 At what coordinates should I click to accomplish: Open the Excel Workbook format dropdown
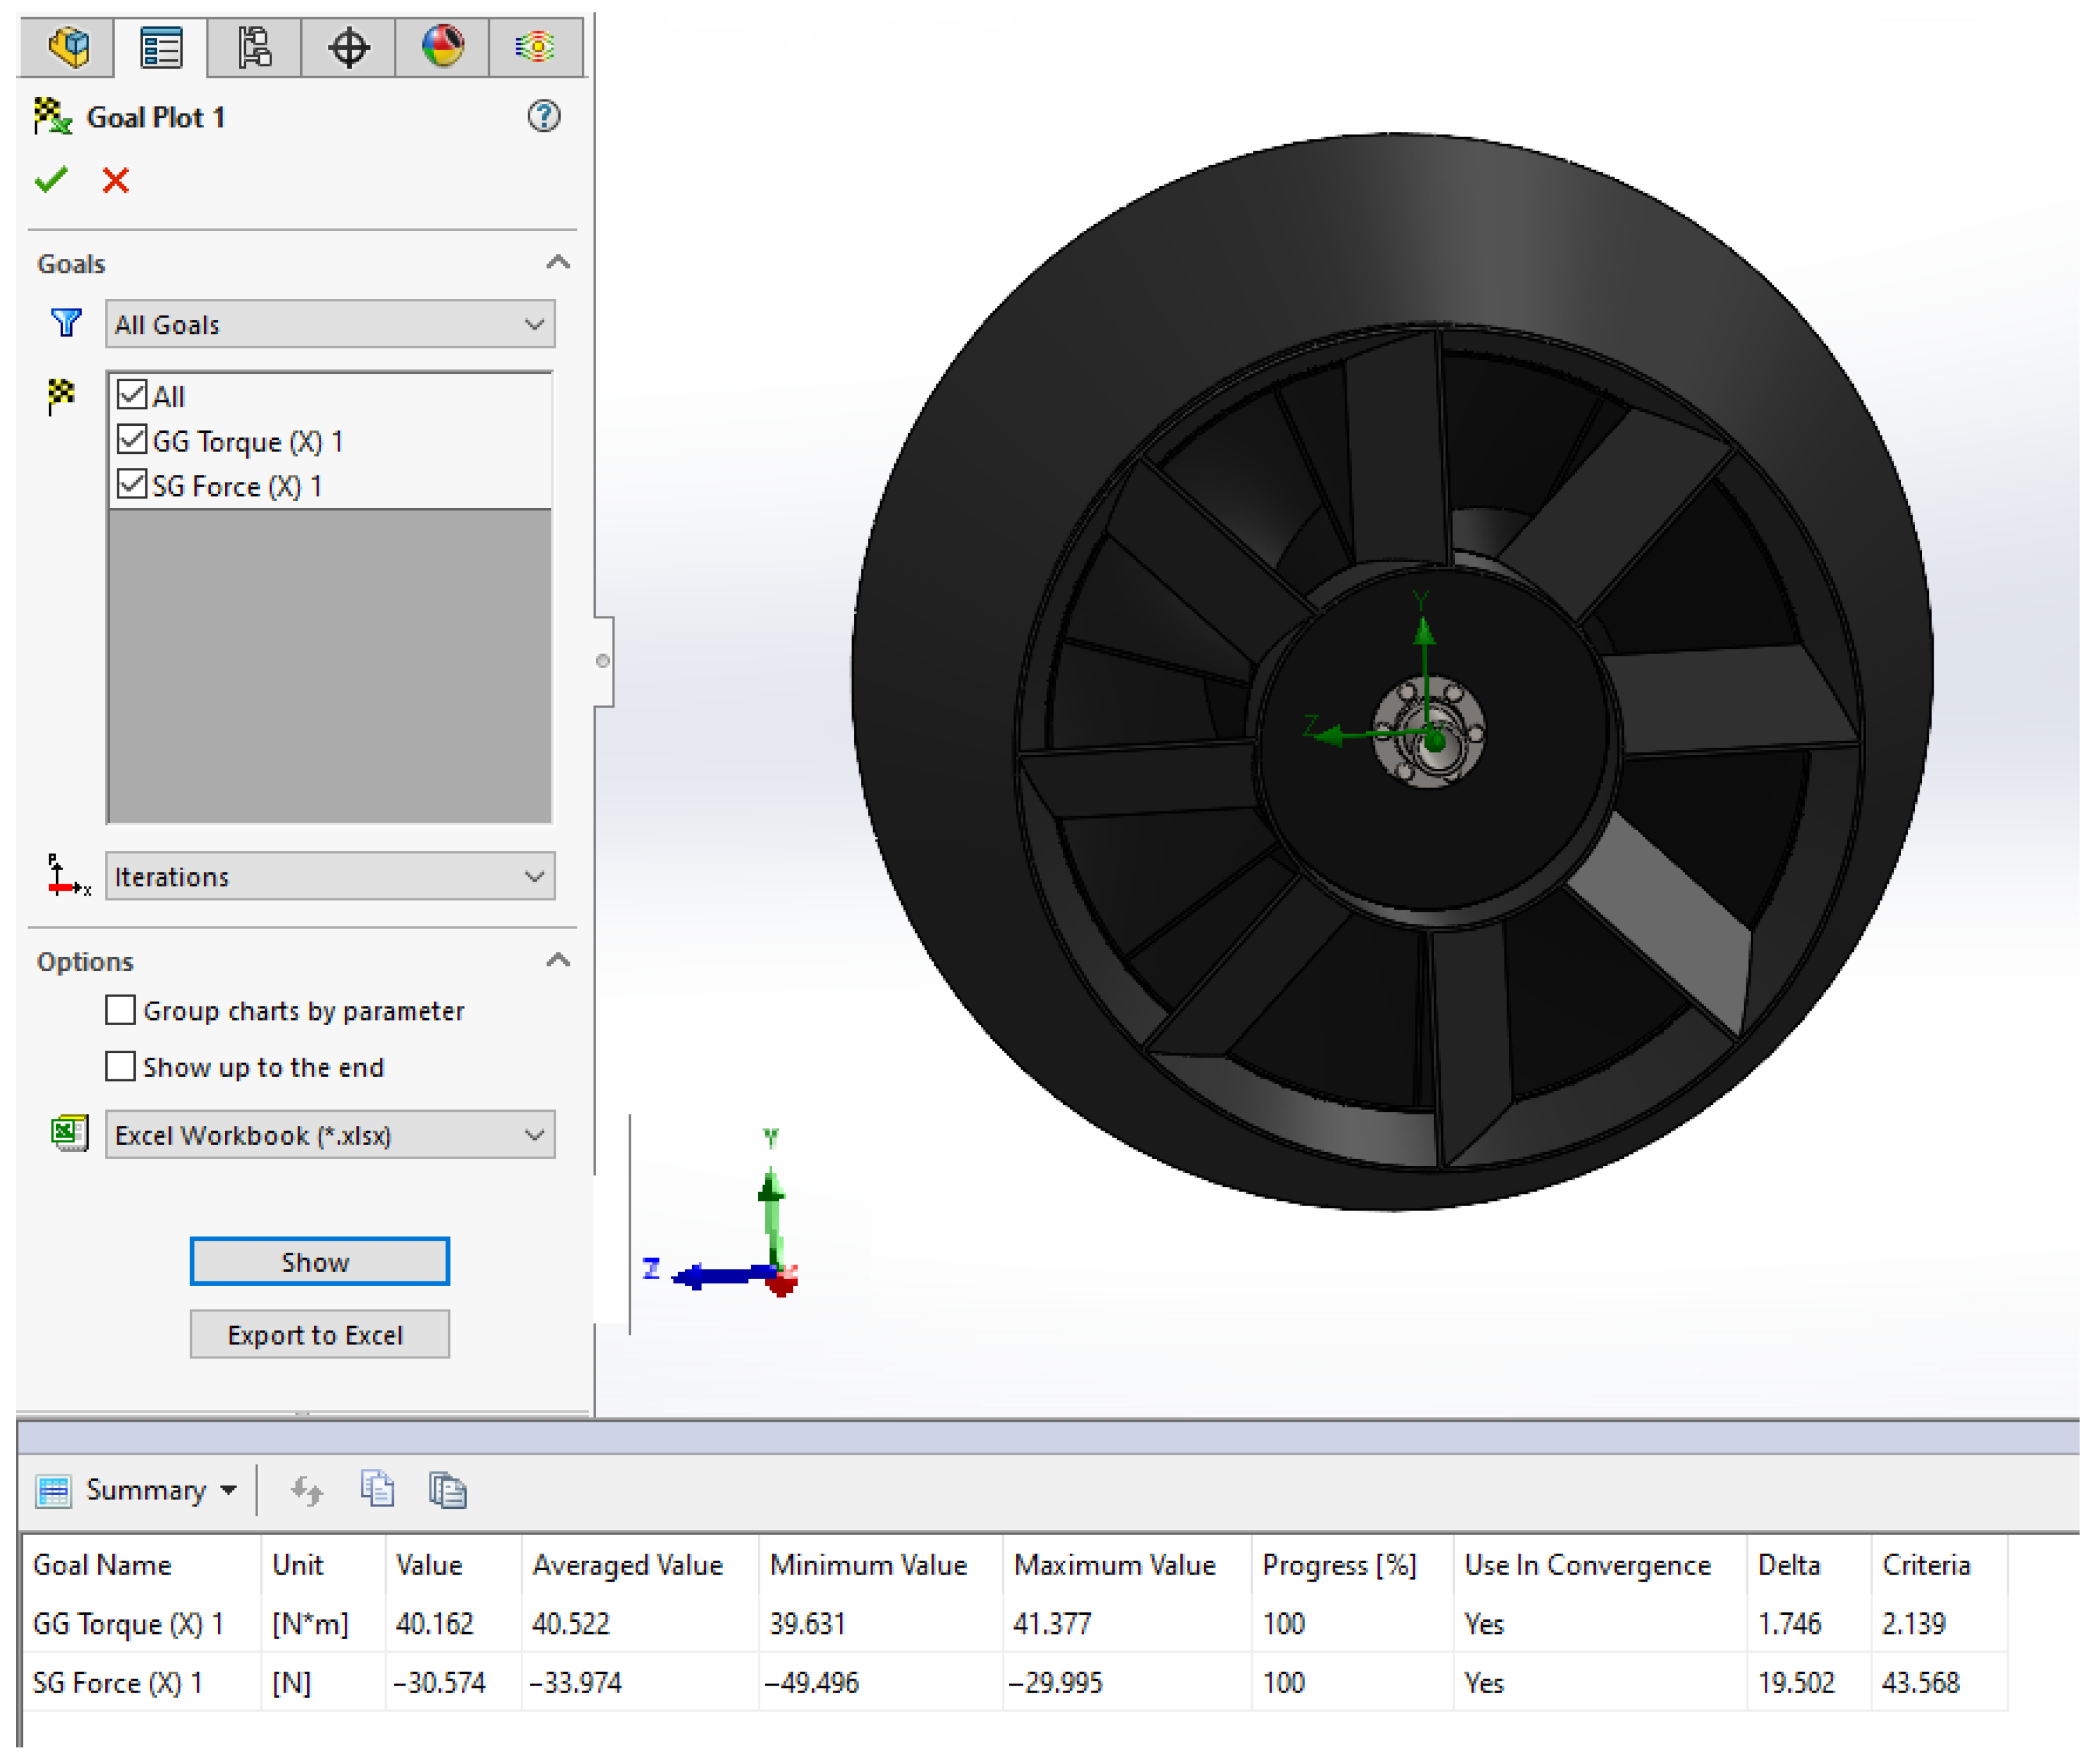(x=330, y=1135)
